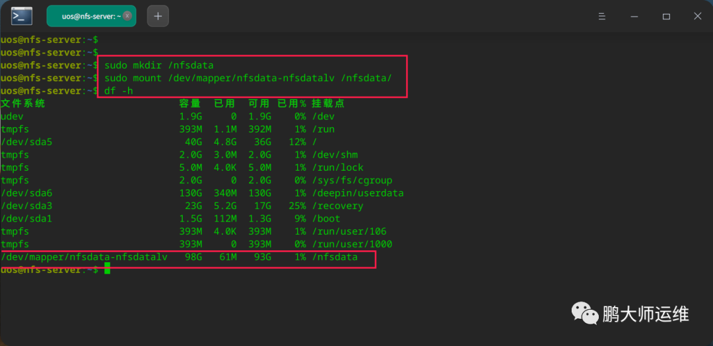Click the 挂载点 column header
Screen dimensions: 713x346
(328, 103)
